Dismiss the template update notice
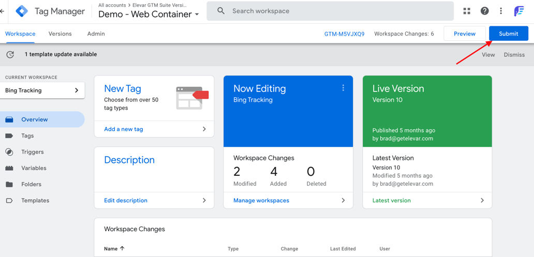This screenshot has height=257, width=534. tap(514, 54)
